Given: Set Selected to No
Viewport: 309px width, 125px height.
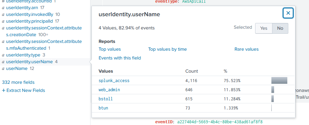Looking at the screenshot, I should tap(280, 28).
